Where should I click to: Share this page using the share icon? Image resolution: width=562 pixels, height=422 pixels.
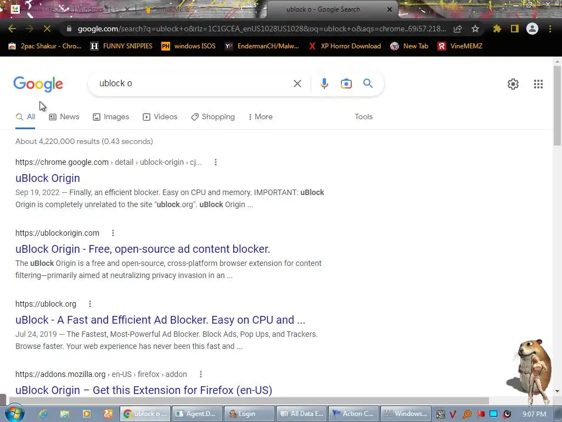pos(458,29)
